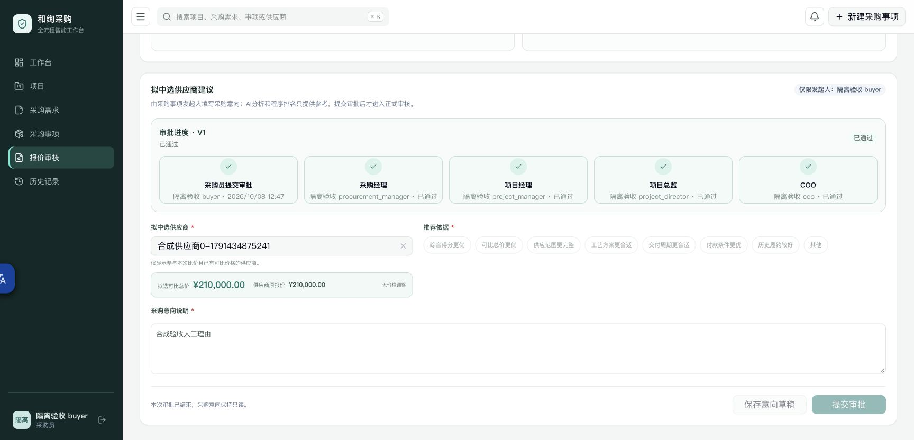Click 供应商原报价 label
Viewport: 914px width, 440px height.
point(269,285)
